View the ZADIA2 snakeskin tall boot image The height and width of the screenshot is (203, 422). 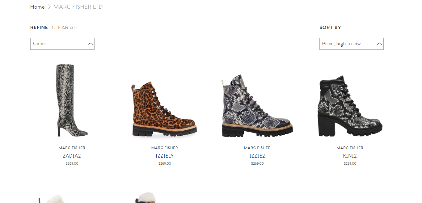(x=72, y=100)
